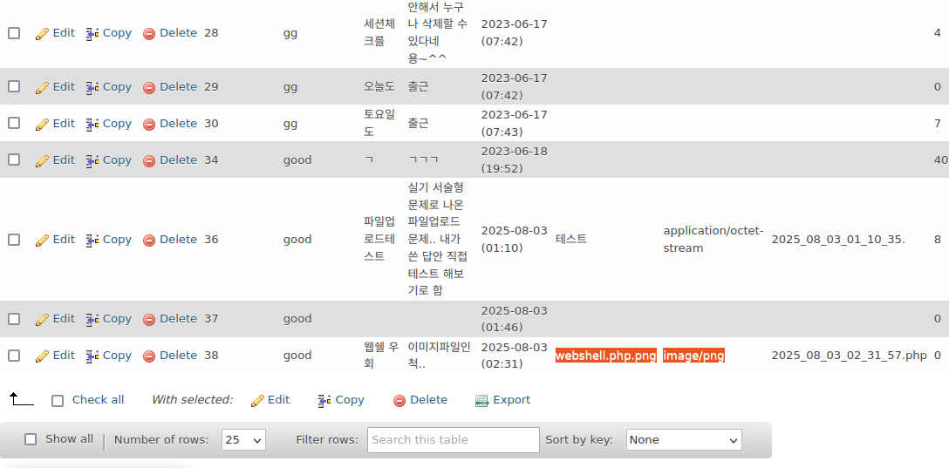Select the checkbox for row 36
The height and width of the screenshot is (468, 949).
14,240
